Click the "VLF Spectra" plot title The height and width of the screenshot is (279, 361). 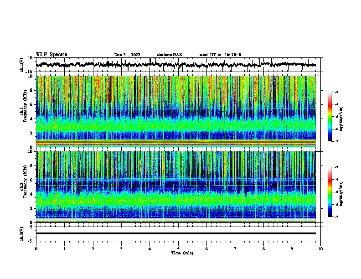click(52, 55)
